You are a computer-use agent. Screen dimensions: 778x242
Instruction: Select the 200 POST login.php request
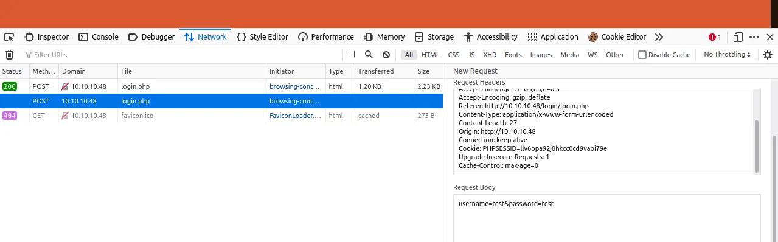(x=221, y=86)
